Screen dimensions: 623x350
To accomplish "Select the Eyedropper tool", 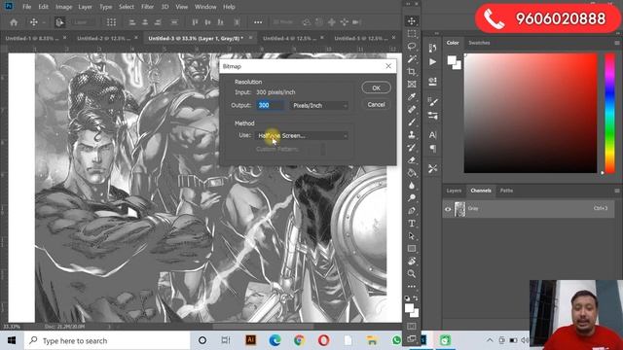I will click(412, 97).
